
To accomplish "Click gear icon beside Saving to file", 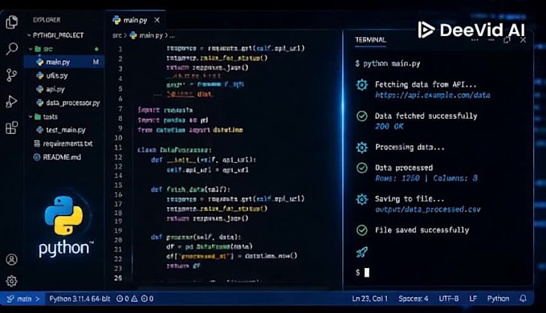I will tap(362, 199).
